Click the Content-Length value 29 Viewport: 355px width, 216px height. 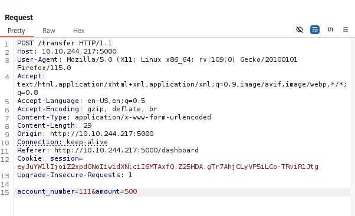coord(87,125)
